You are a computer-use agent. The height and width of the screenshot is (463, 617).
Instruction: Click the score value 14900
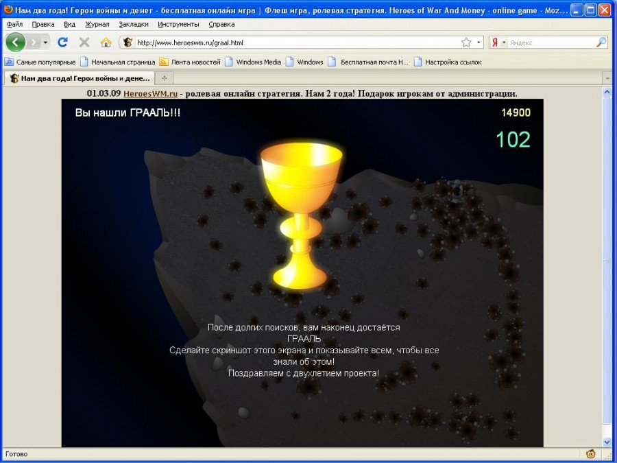click(516, 113)
